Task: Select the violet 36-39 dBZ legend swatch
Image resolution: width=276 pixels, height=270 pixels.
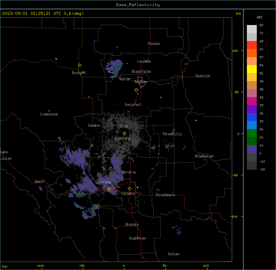Action: tap(252, 109)
